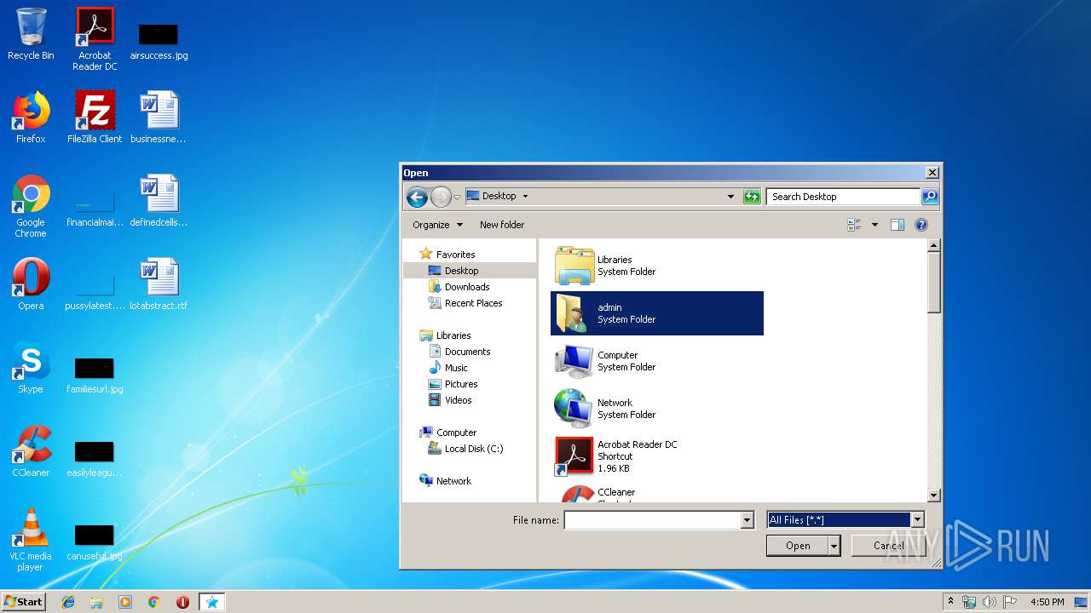This screenshot has width=1091, height=613.
Task: Click in the File name input field
Action: [x=652, y=520]
